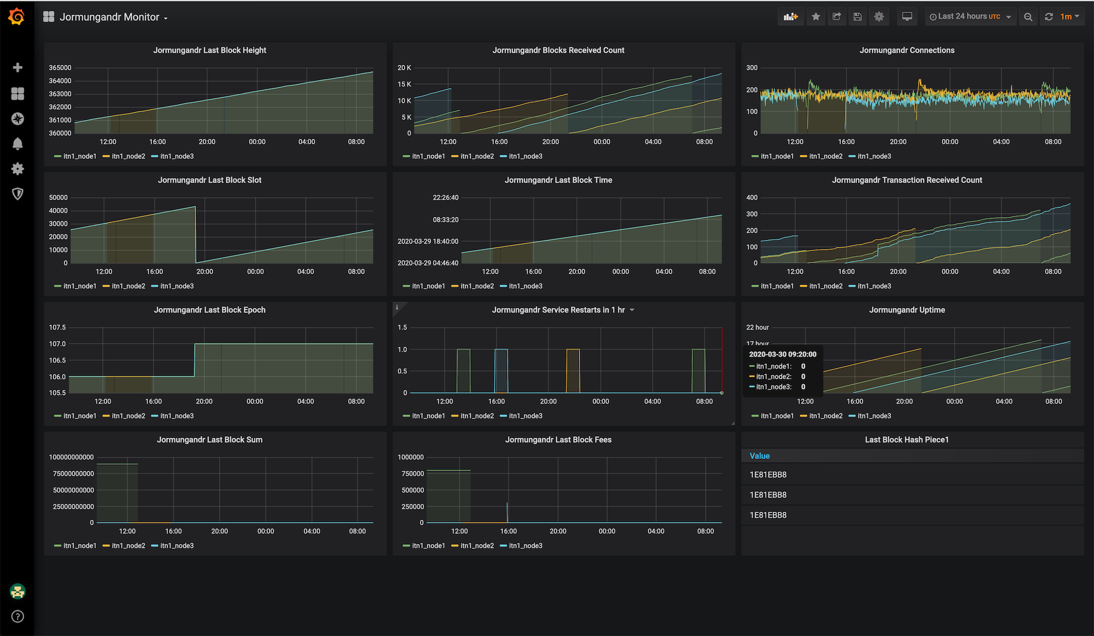Open the Jormungandr Last Block Slot panel title
The image size is (1094, 636).
coord(210,180)
